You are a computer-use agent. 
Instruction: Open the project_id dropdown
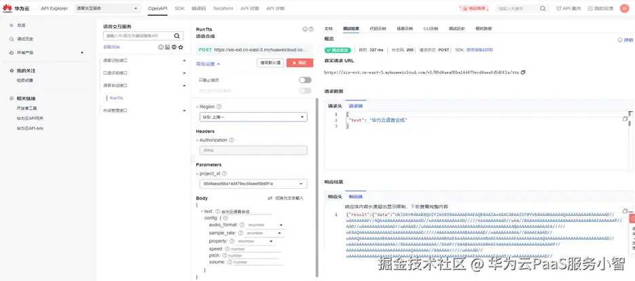coord(253,184)
